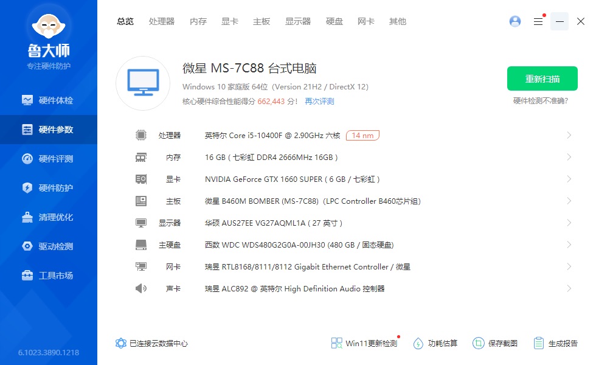
Task: Switch to the 总览 tab
Action: [x=125, y=22]
